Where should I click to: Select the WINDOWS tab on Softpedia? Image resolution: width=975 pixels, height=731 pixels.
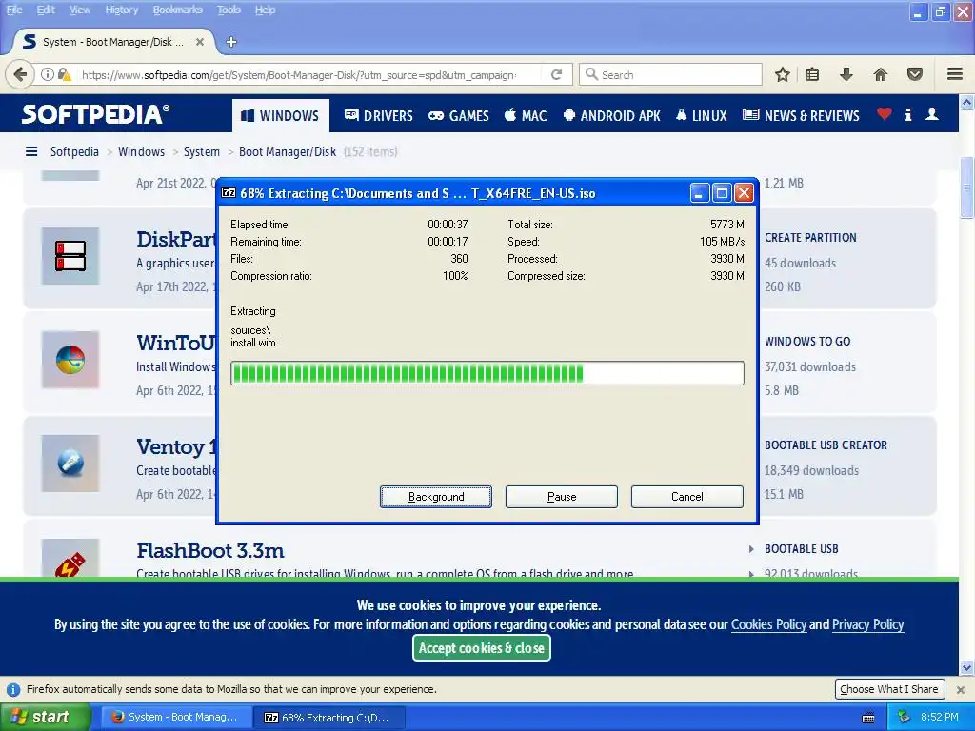pyautogui.click(x=281, y=115)
